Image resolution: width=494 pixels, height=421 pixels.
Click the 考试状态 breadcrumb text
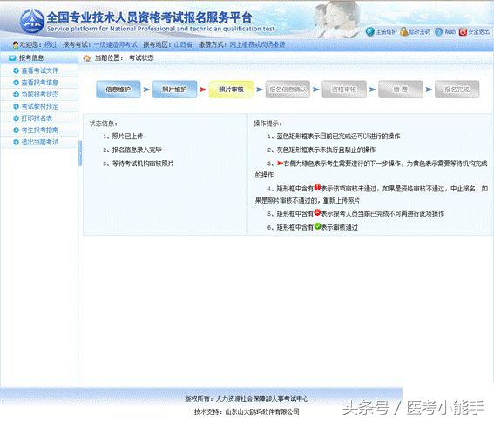pyautogui.click(x=141, y=58)
